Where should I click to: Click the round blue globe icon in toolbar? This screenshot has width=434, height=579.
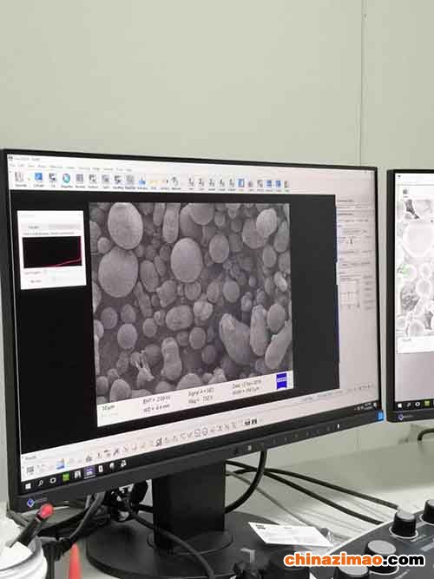click(66, 178)
